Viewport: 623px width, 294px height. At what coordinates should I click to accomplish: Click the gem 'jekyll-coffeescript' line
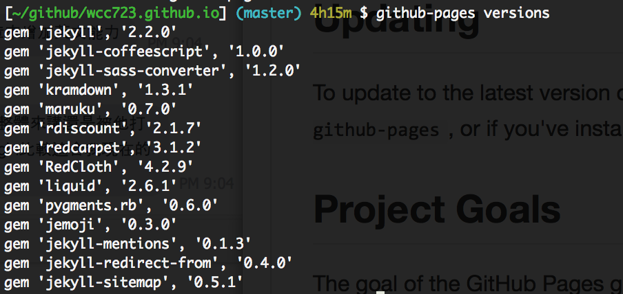click(x=144, y=52)
